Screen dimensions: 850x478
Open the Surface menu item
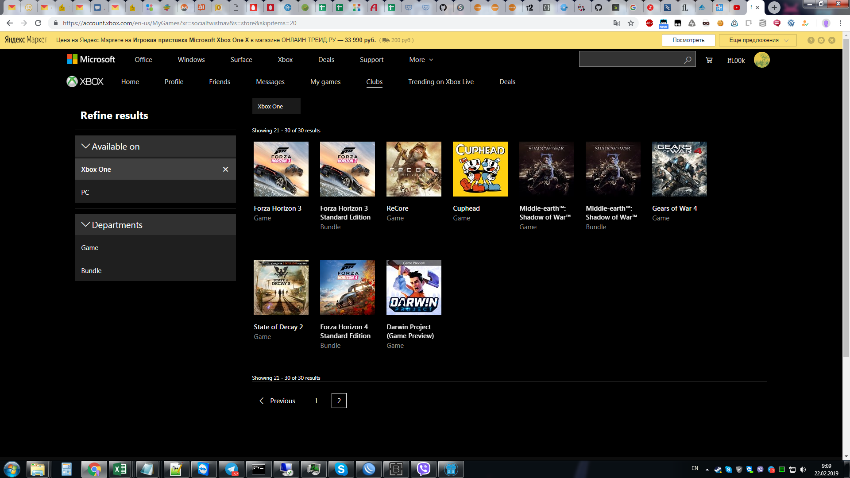(x=241, y=60)
